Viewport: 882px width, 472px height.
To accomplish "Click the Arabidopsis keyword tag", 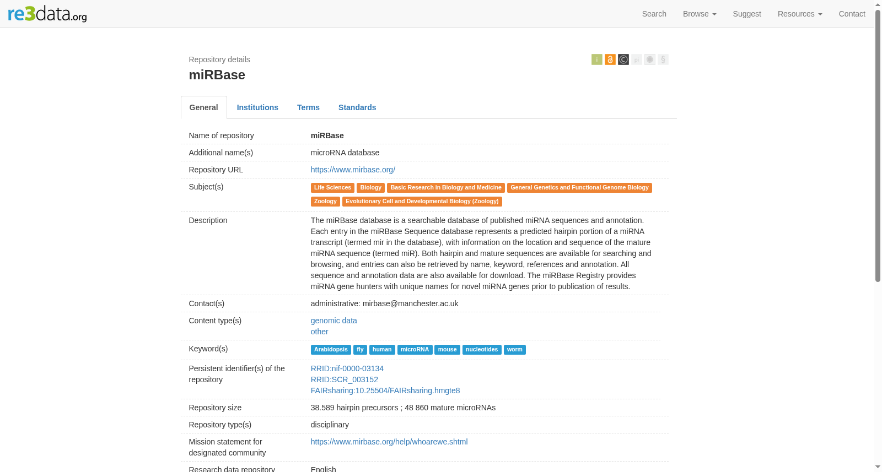I will click(x=331, y=350).
